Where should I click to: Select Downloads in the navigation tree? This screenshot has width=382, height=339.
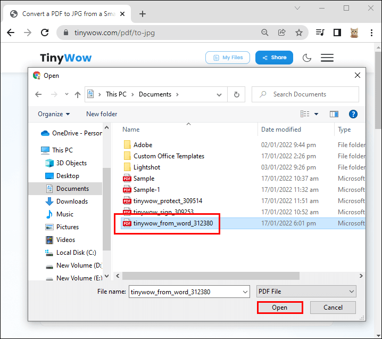[67, 201]
